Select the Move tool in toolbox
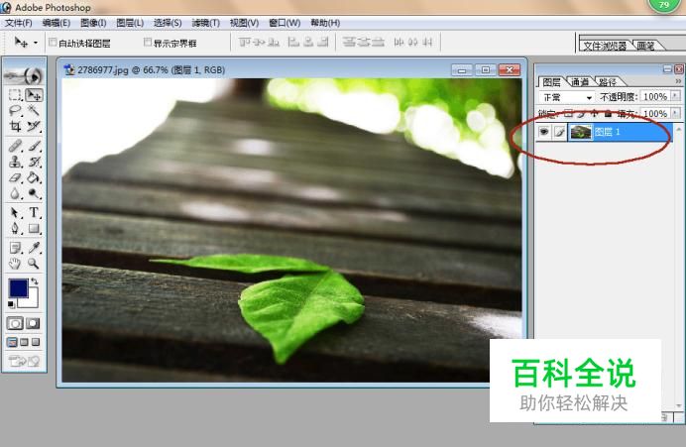The width and height of the screenshot is (686, 447). (34, 95)
